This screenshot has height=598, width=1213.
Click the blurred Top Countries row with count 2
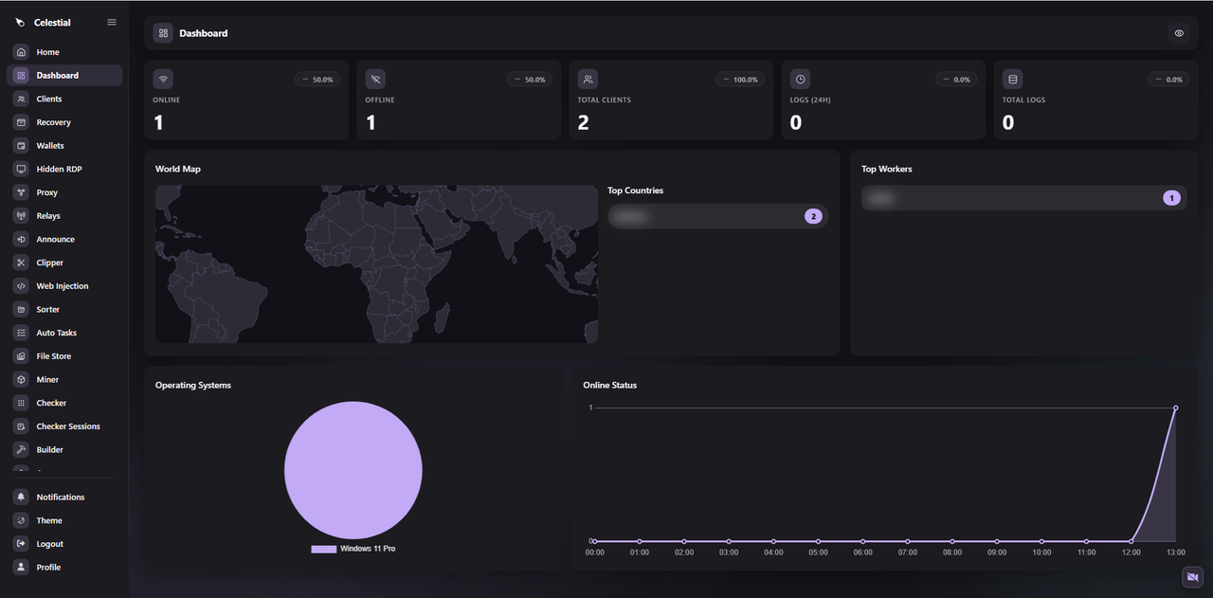pyautogui.click(x=718, y=216)
